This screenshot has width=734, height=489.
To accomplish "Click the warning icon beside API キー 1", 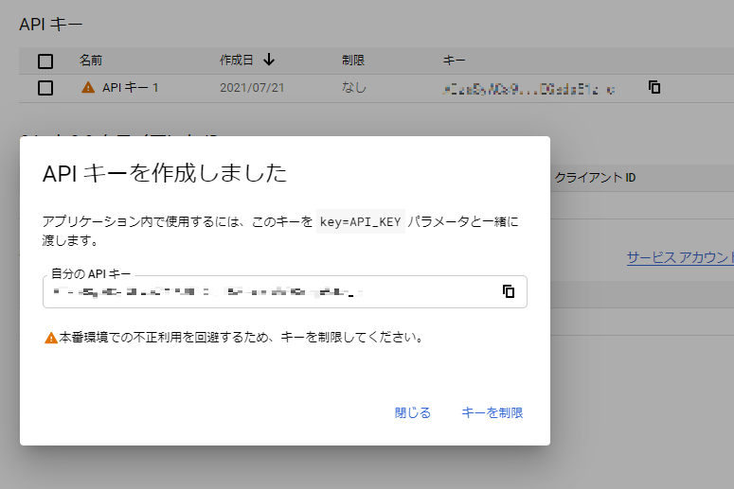I will click(x=88, y=88).
